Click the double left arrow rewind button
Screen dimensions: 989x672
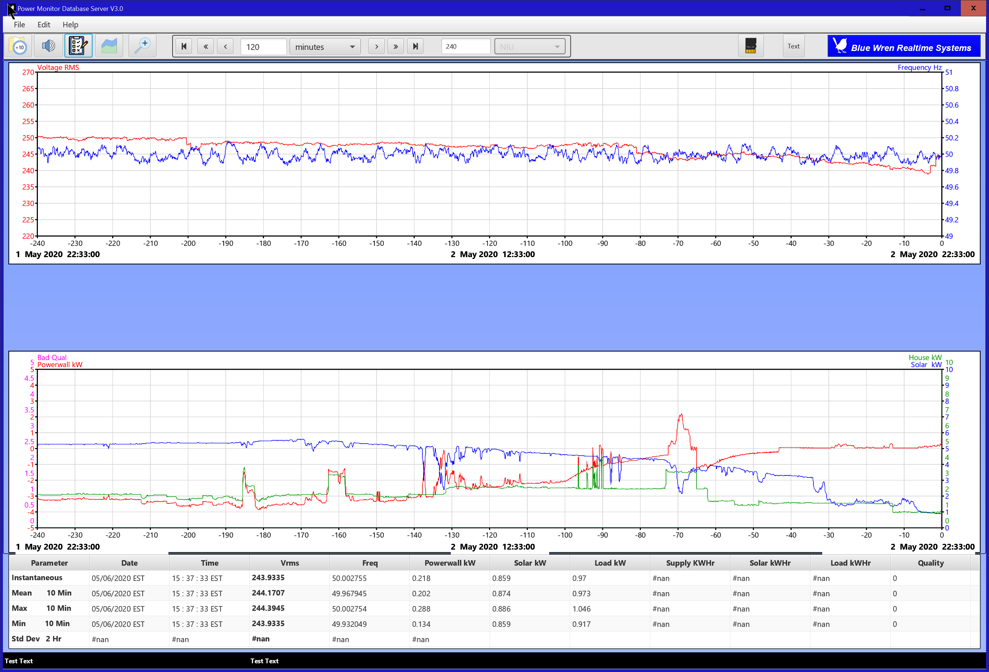tap(206, 46)
